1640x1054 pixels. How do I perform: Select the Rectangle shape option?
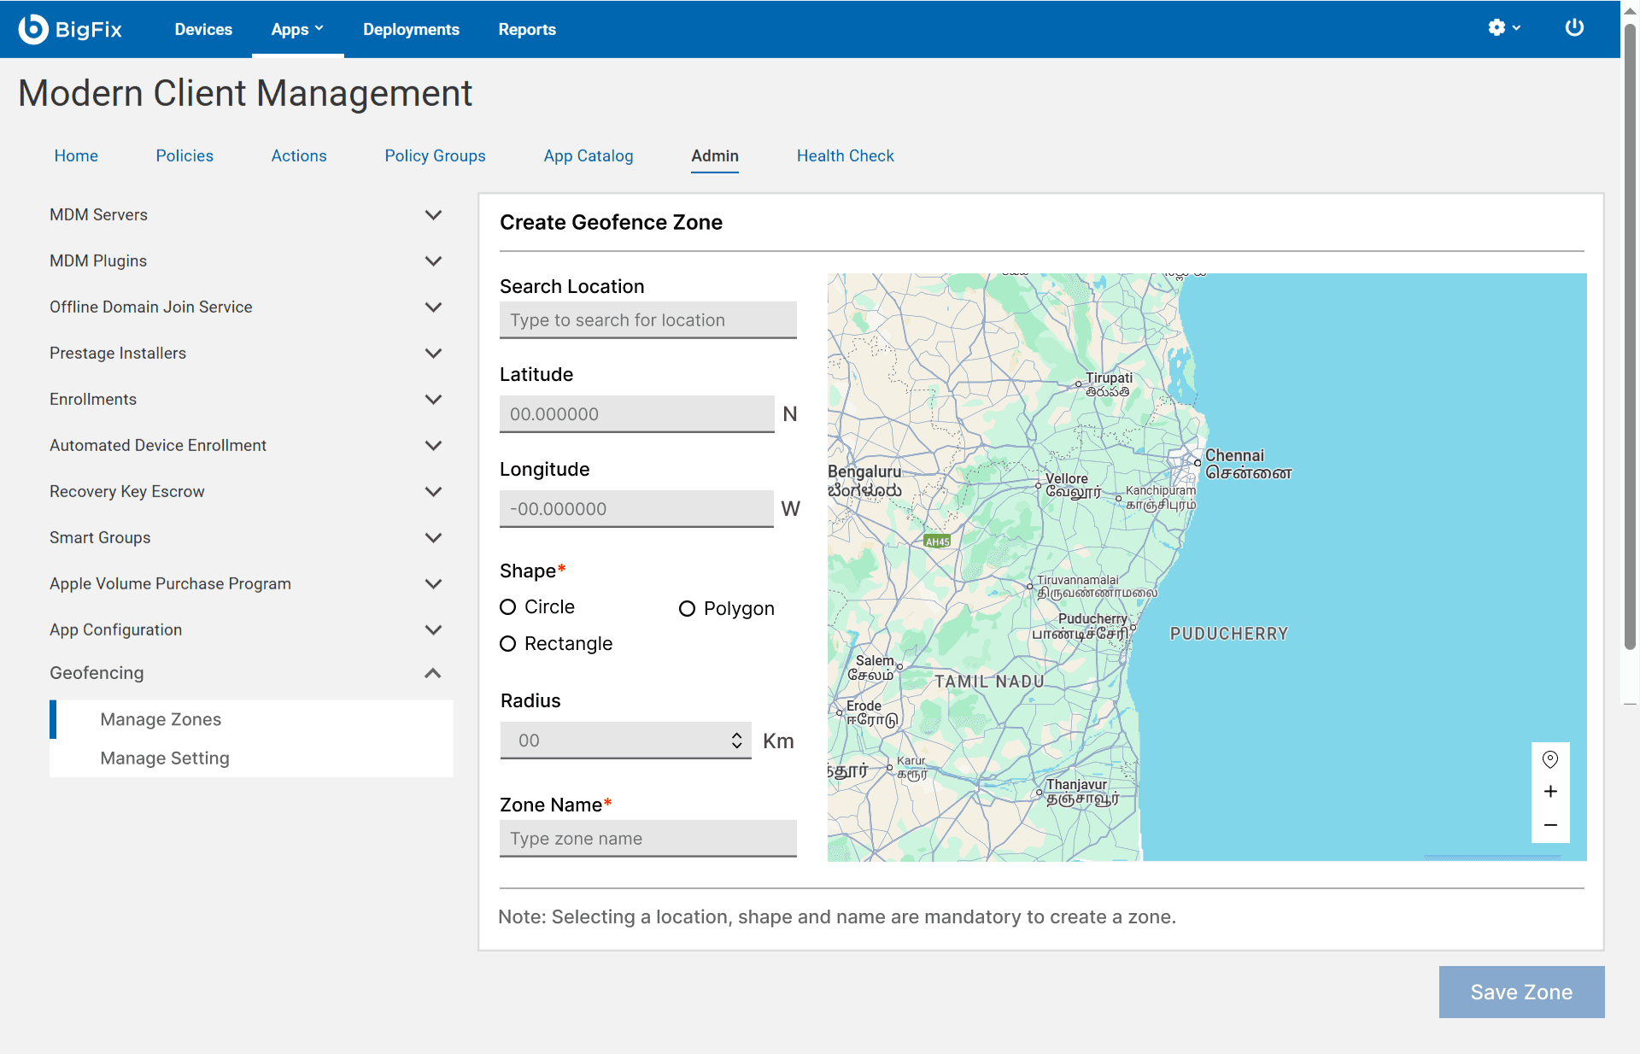pos(508,644)
